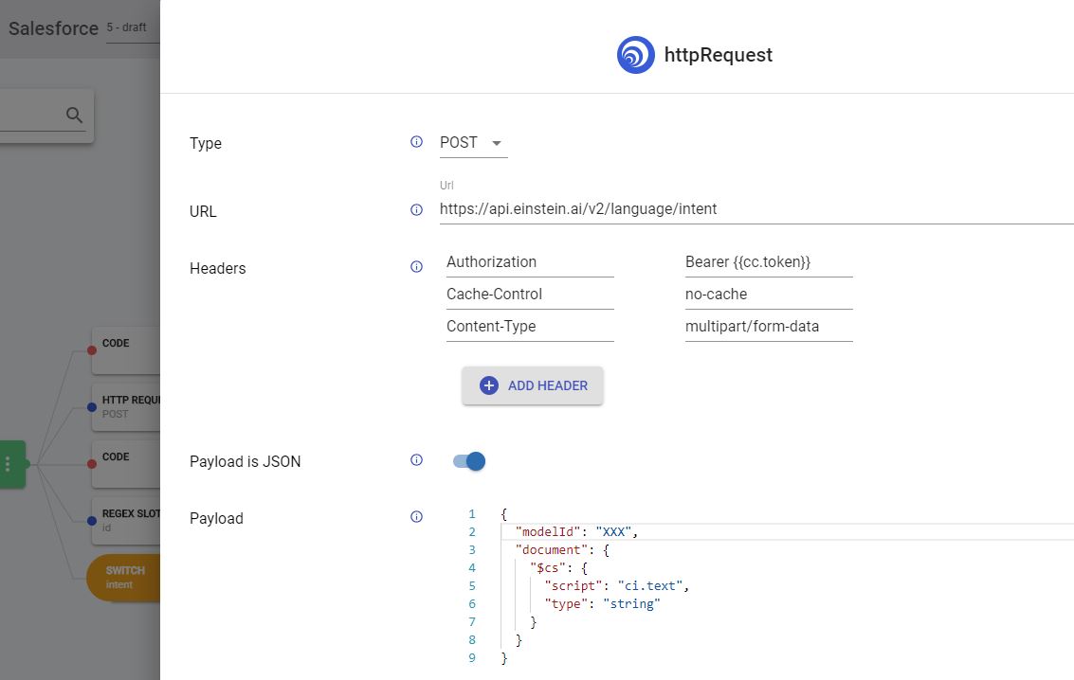Select the REGEX SLOT id node
This screenshot has width=1074, height=680.
pos(126,521)
